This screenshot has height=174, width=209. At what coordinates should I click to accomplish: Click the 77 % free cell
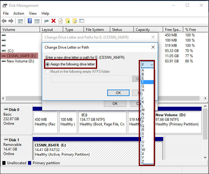pyautogui.click(x=189, y=56)
